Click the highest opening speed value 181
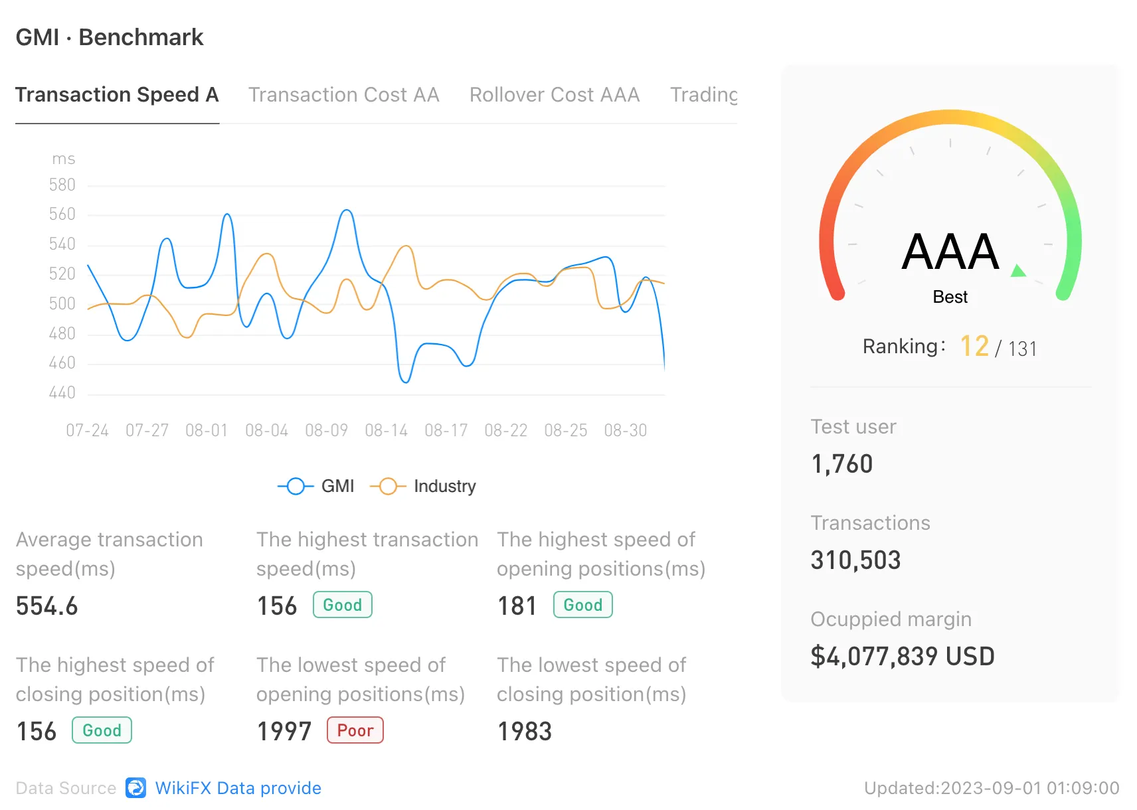Viewport: 1137px width, 810px height. 517,606
